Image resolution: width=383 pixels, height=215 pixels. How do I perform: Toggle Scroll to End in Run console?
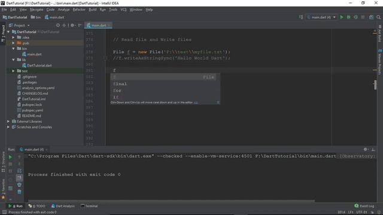coord(19,178)
